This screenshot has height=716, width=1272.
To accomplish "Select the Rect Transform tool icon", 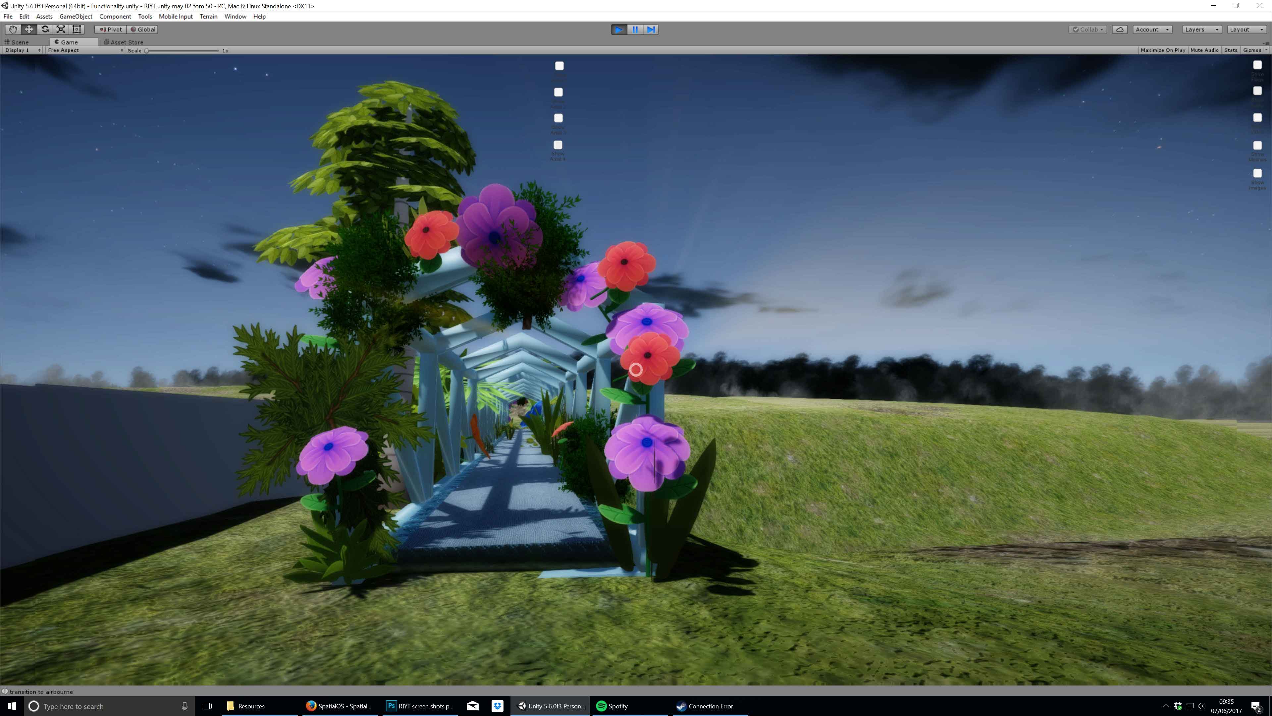I will pos(77,29).
